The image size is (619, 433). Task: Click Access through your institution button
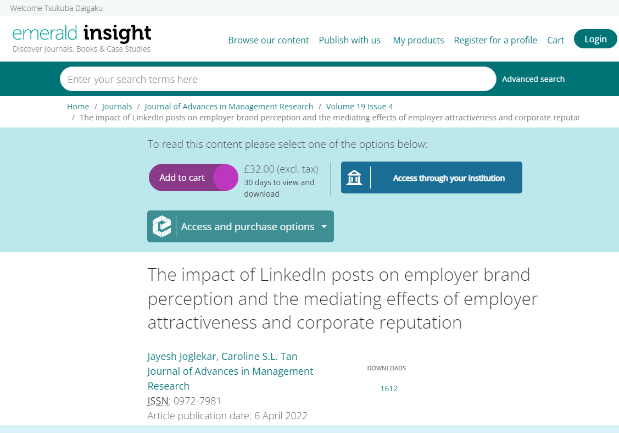coord(432,177)
